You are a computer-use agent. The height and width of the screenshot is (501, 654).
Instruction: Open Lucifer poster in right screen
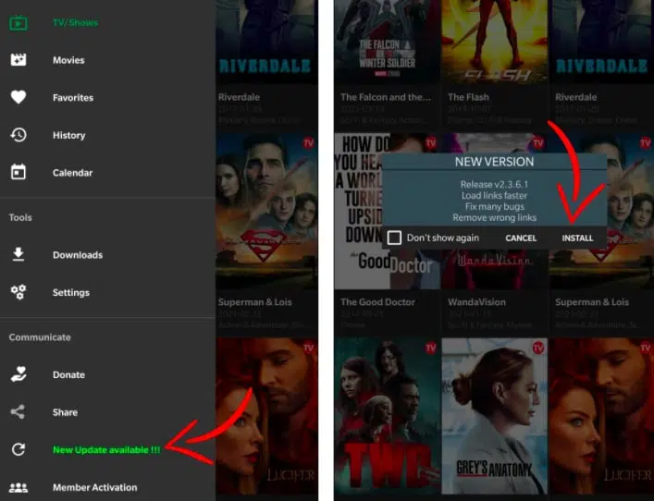(601, 416)
